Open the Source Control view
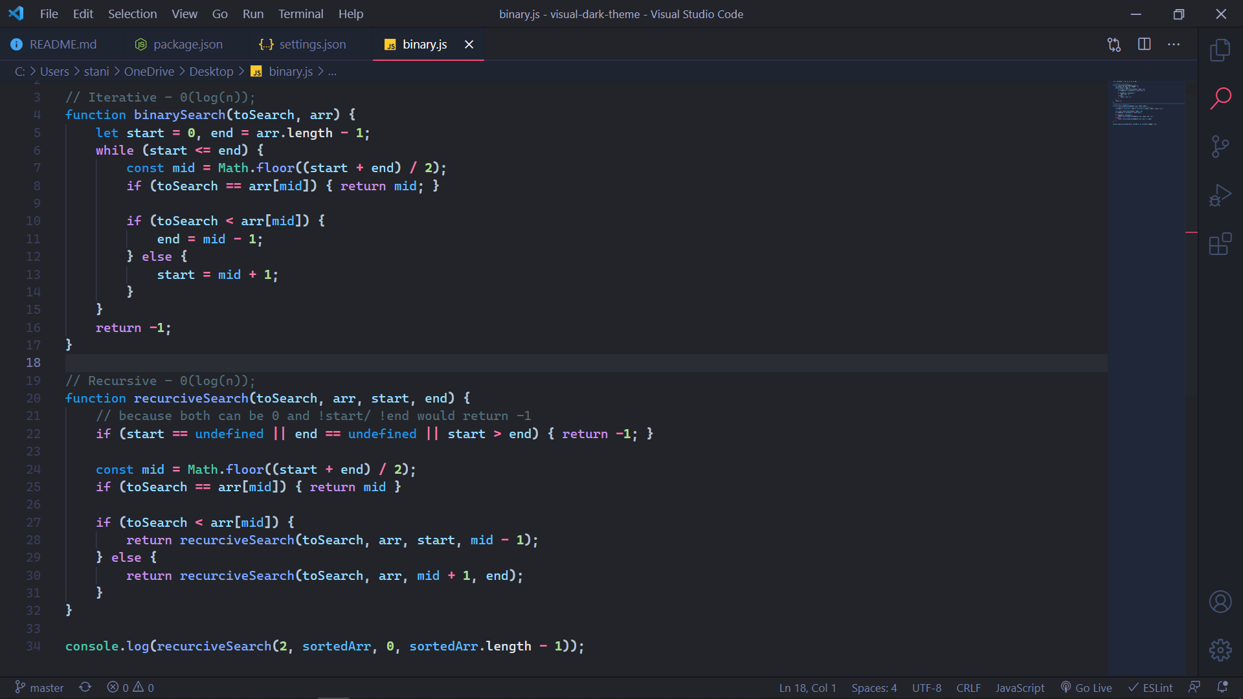 (x=1220, y=147)
